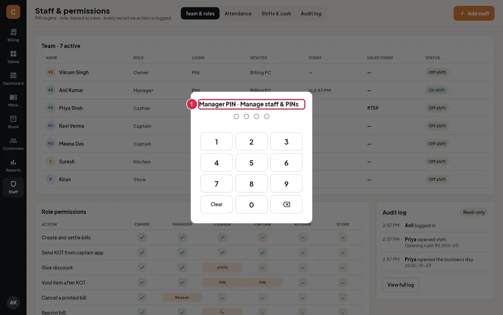
Task: Tap digit 7 on PIN keypad
Action: [x=217, y=183]
